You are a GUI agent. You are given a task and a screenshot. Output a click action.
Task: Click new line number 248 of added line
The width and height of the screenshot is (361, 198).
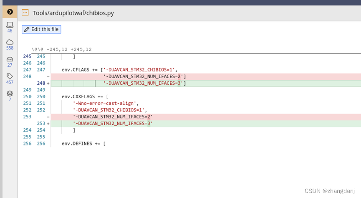tap(41, 83)
